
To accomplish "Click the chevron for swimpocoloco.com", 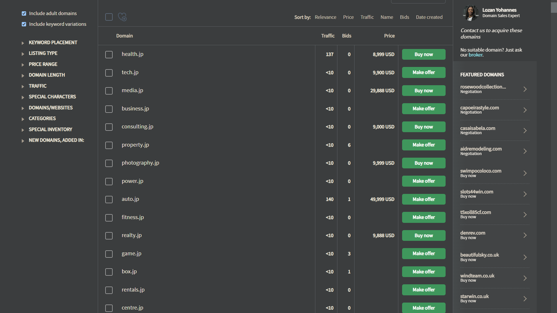I will [525, 173].
